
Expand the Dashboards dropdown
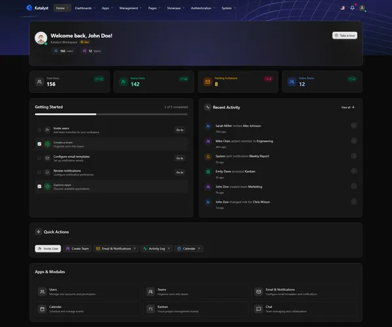(x=85, y=8)
